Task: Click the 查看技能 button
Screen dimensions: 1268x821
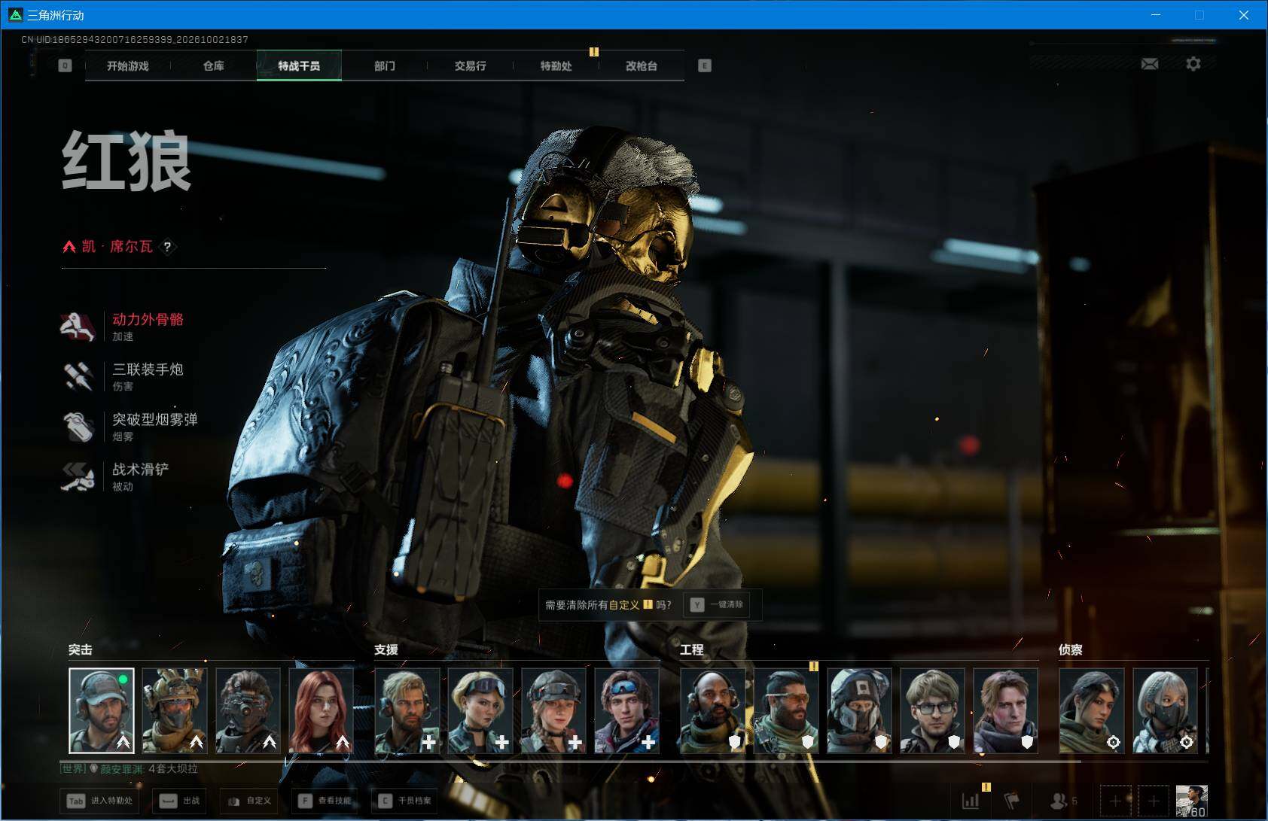Action: coord(325,801)
